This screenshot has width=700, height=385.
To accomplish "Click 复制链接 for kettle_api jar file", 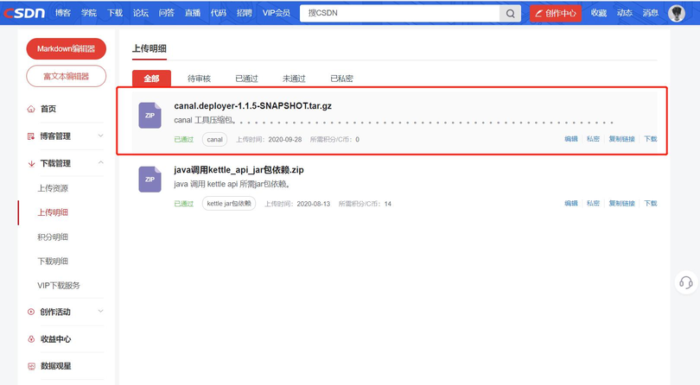I will coord(622,204).
